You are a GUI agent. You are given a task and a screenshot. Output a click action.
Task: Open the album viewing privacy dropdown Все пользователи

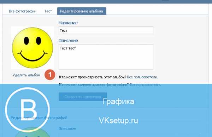point(142,77)
